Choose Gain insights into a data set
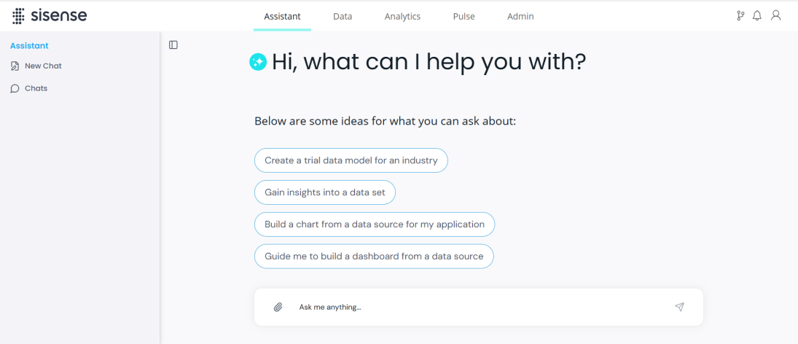This screenshot has width=798, height=344. pyautogui.click(x=325, y=192)
